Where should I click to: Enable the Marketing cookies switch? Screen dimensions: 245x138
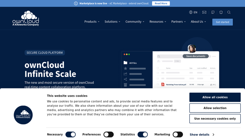178,134
